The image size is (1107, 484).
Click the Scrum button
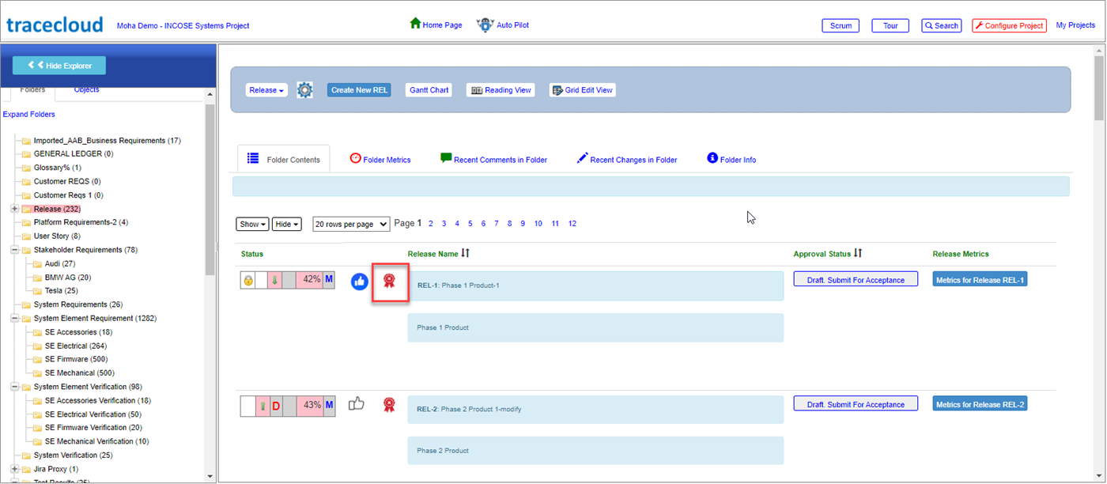841,25
